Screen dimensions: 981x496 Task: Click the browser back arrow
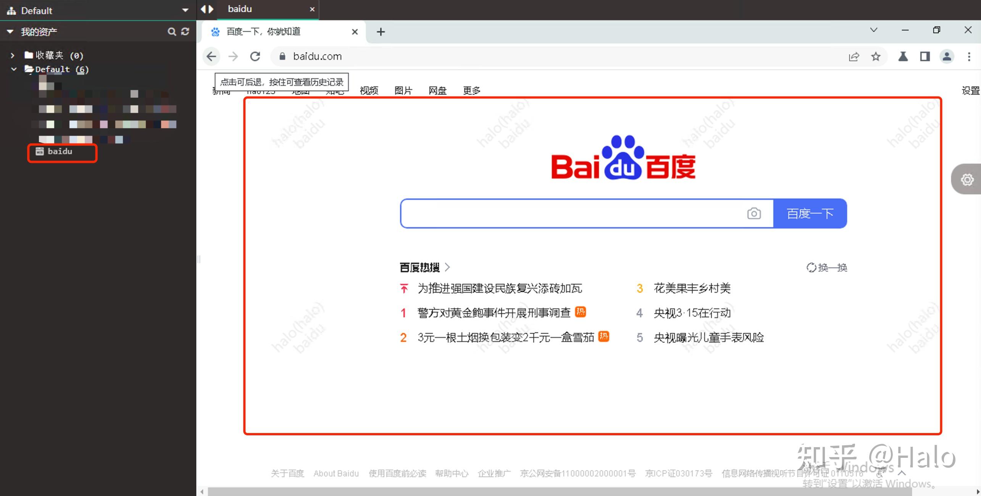tap(211, 56)
